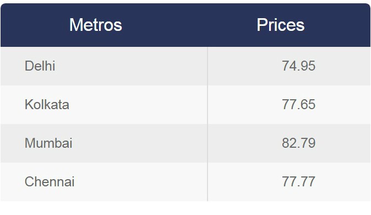Image resolution: width=371 pixels, height=215 pixels.
Task: Click the word Kolkata in the table
Action: pos(47,105)
